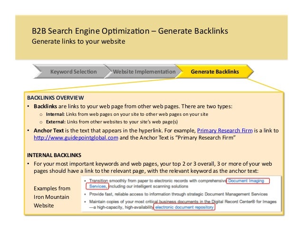Click the example line starting 'Maintain copies of your most'
Screen dimensions: 303x234
point(183,202)
